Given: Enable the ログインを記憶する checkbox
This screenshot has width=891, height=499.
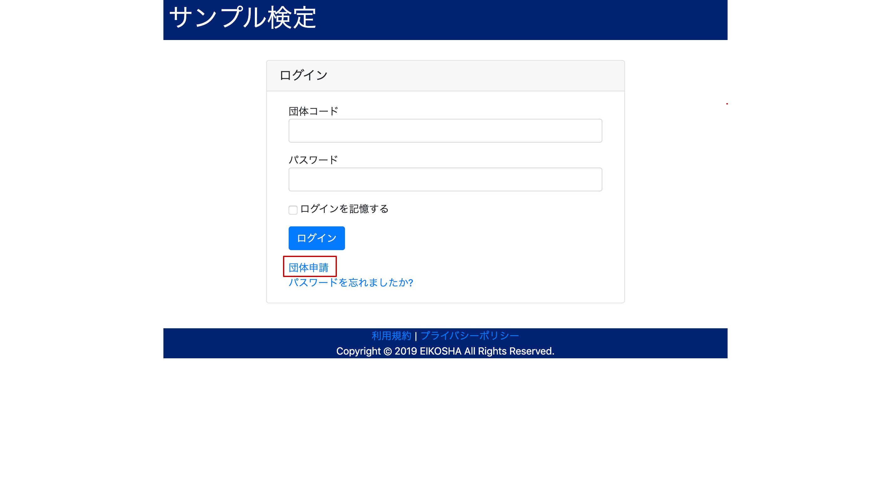Looking at the screenshot, I should pos(293,210).
